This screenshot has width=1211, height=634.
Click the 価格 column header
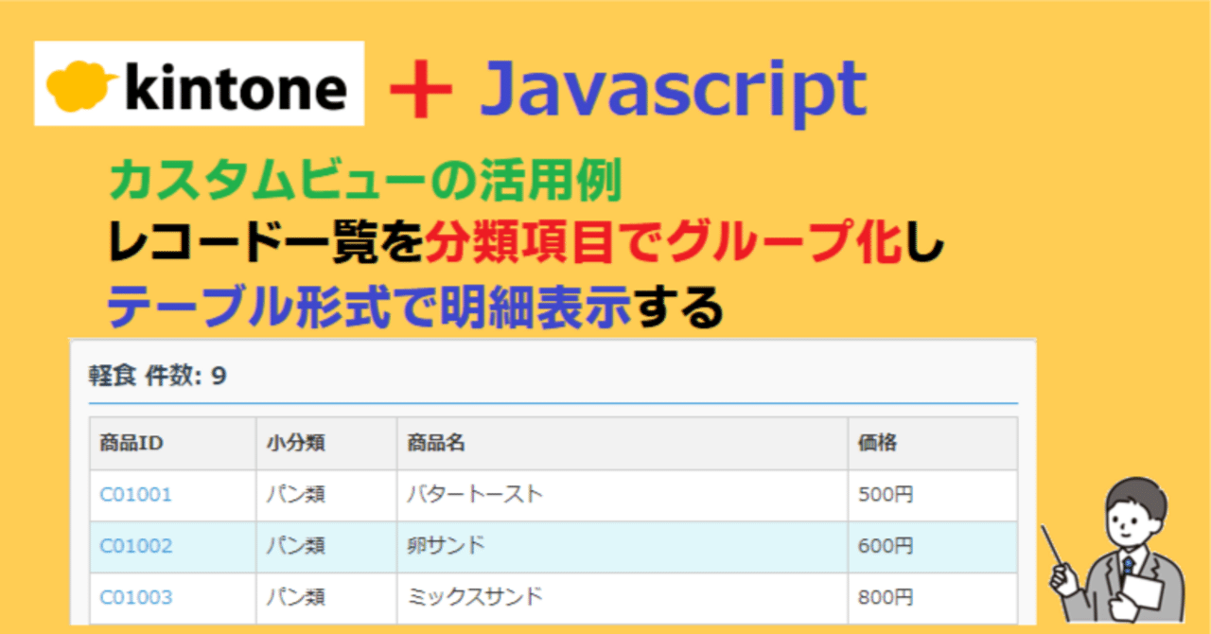coord(933,443)
